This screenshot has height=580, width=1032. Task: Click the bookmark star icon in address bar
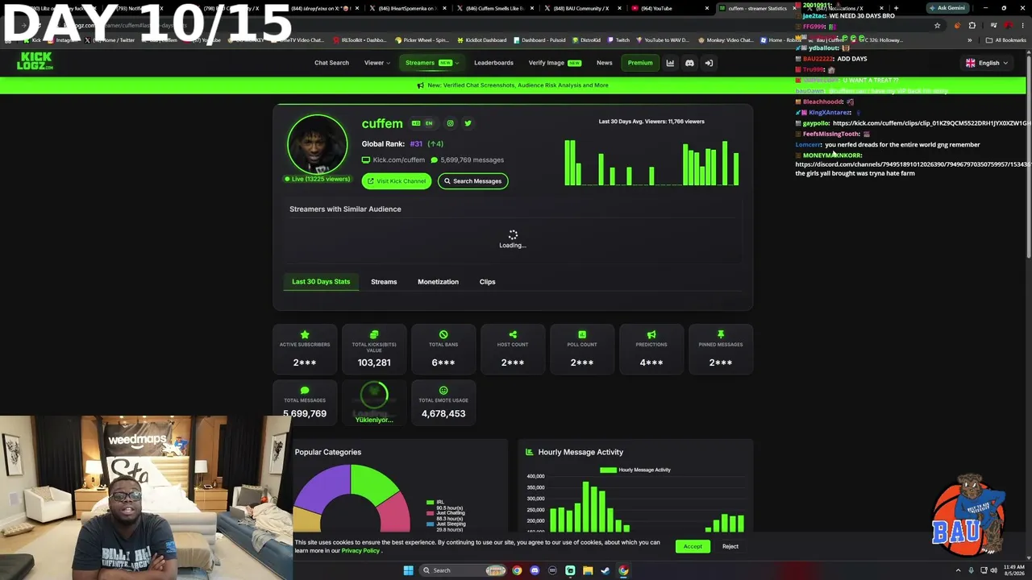[937, 26]
